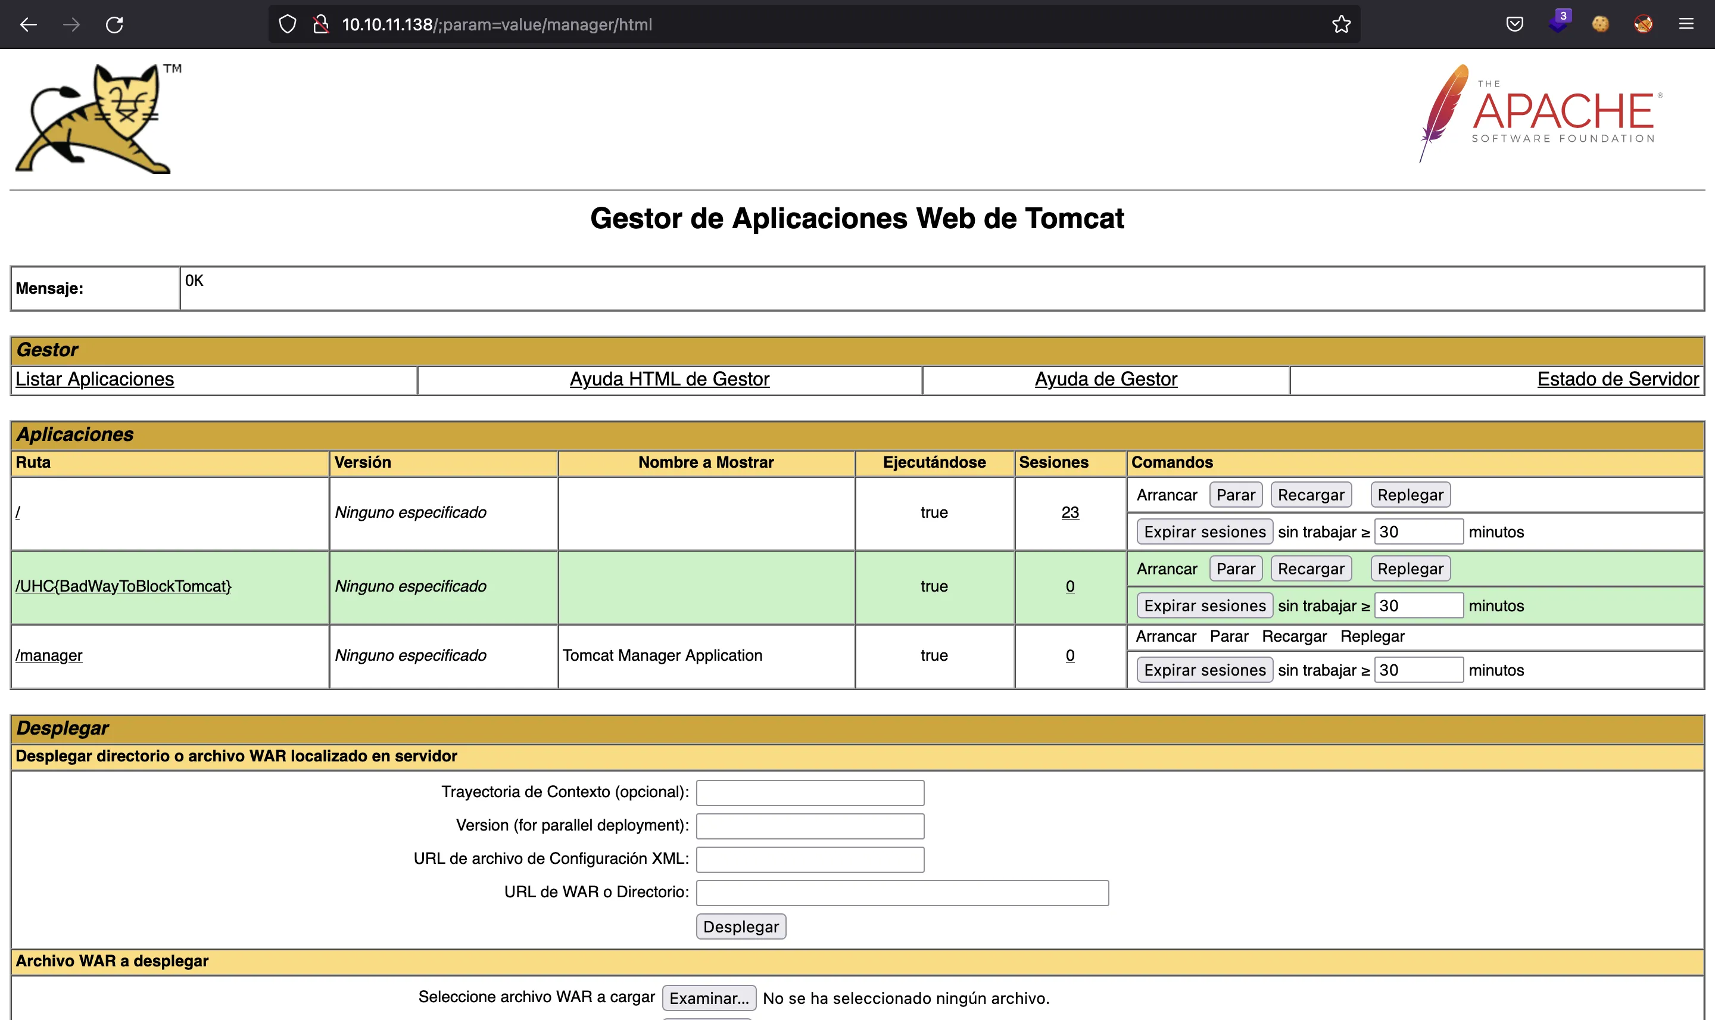The width and height of the screenshot is (1715, 1020).
Task: Open the cookie extension icon
Action: click(1600, 25)
